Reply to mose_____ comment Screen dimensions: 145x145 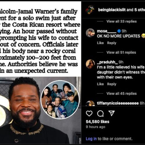tap(112, 43)
